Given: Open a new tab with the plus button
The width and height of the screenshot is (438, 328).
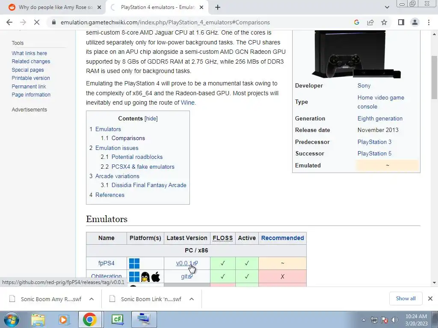Looking at the screenshot, I should tap(218, 7).
